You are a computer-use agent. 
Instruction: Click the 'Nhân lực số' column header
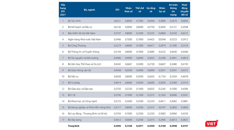click(162, 10)
